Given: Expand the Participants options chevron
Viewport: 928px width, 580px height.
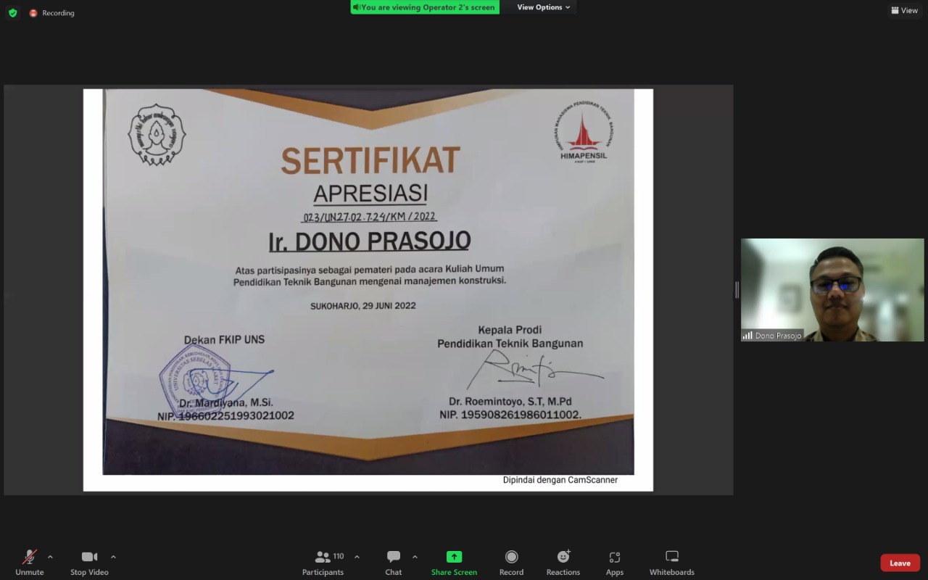Looking at the screenshot, I should pos(357,557).
